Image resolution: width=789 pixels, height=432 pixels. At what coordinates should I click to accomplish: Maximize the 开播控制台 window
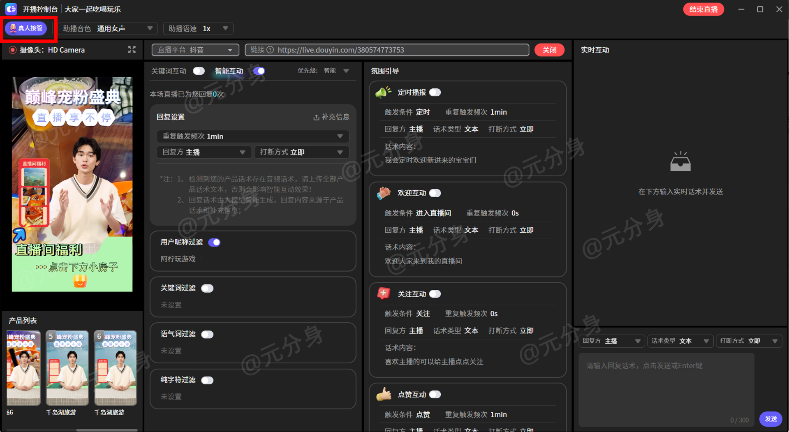pos(760,9)
